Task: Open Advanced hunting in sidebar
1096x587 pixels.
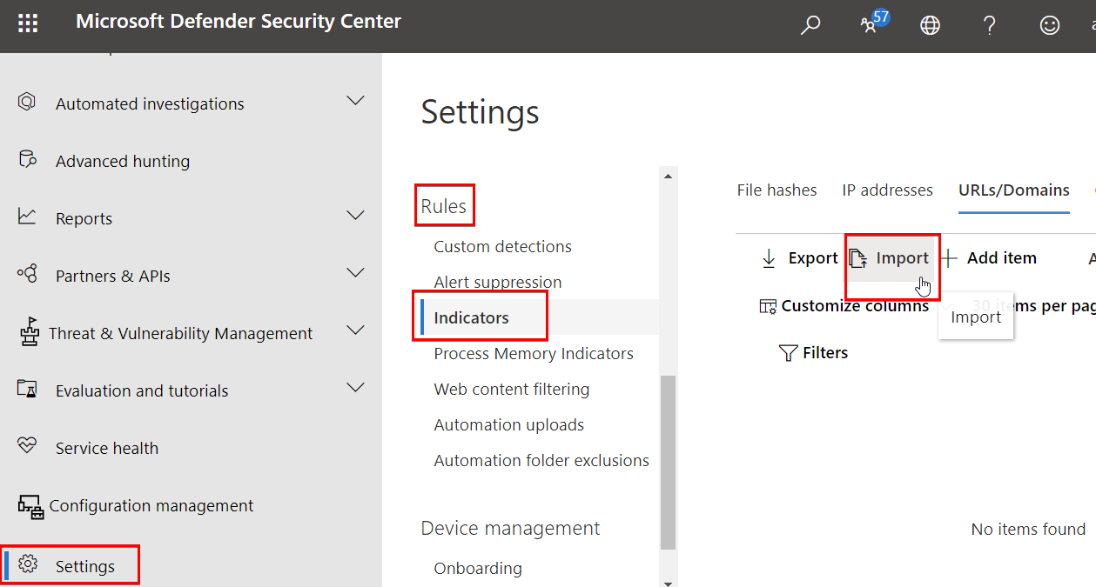Action: (123, 161)
